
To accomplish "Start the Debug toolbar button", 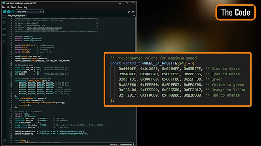I will (13, 11).
